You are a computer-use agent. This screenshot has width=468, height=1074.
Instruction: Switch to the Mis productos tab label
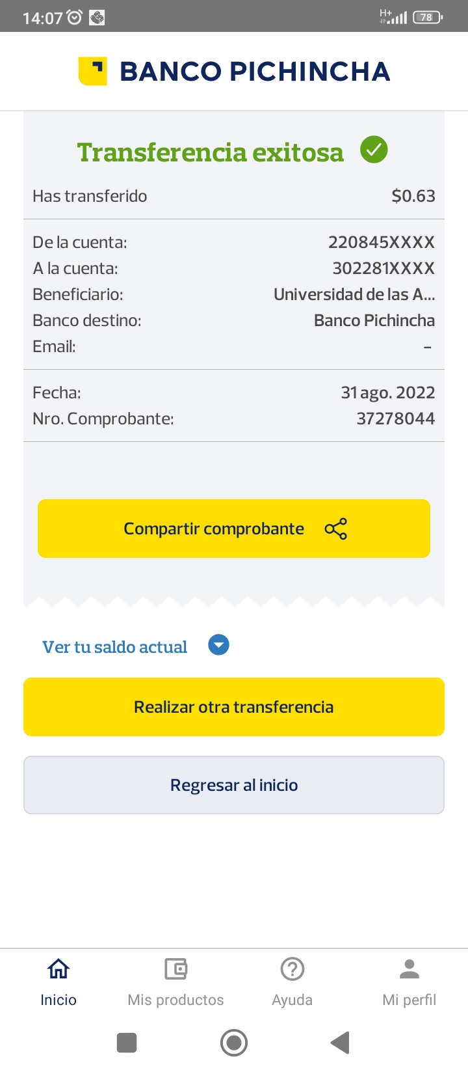tap(175, 1000)
